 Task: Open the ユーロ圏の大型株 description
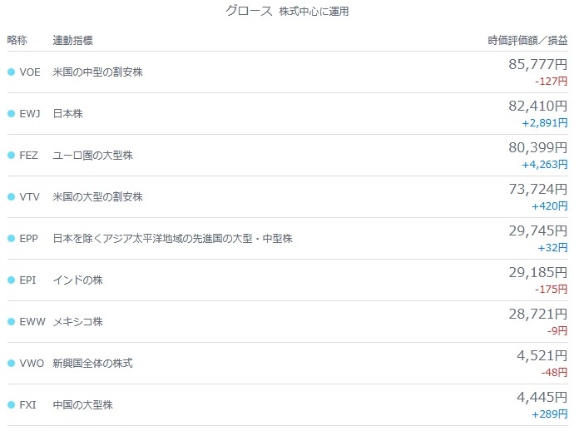coord(92,155)
